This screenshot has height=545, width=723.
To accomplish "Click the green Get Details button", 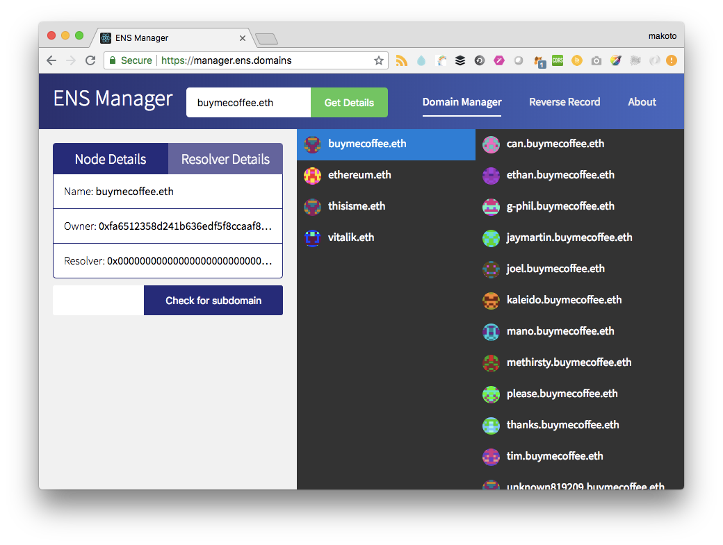I will coord(349,102).
